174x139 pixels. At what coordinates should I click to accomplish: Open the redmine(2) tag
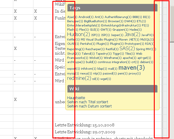pos(79,78)
